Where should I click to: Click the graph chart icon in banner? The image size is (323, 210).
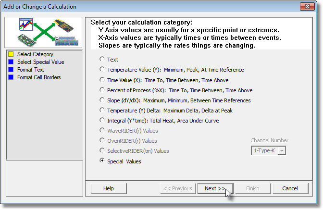(26, 24)
